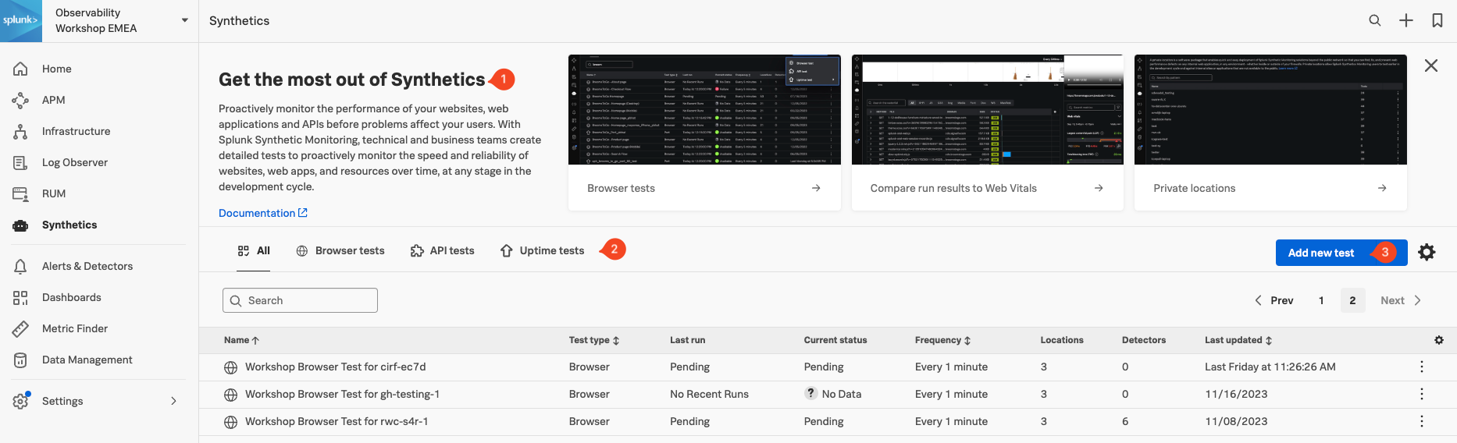Open the RUM section
Viewport: 1457px width, 443px height.
pos(53,193)
